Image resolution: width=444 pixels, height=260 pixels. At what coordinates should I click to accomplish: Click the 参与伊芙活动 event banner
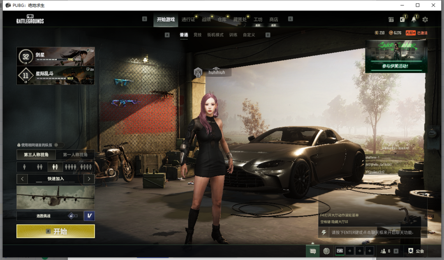tap(396, 56)
